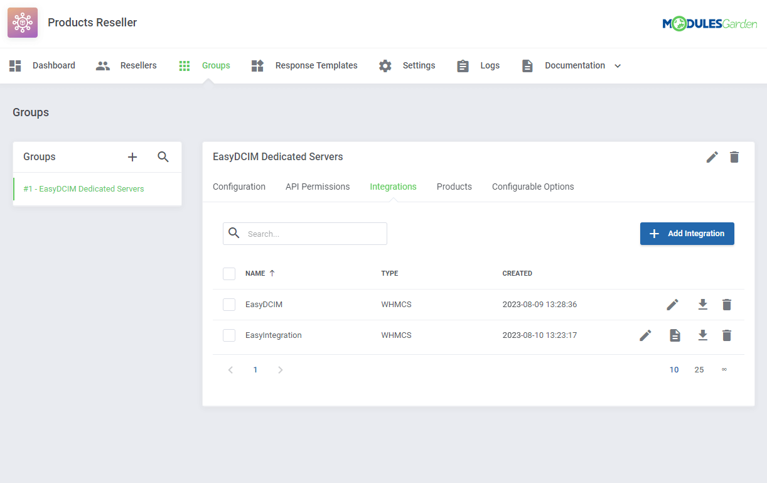Delete the EasyIntegration row
Viewport: 767px width, 483px height.
point(727,335)
